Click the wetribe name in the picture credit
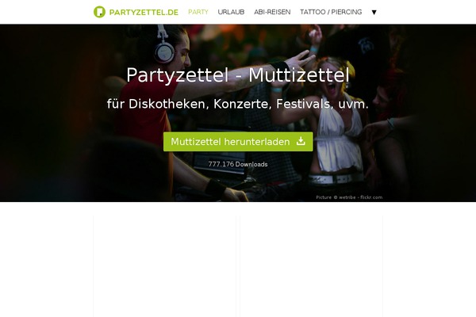 [347, 197]
